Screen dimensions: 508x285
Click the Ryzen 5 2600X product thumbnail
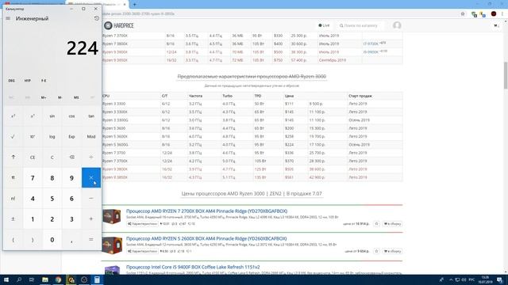(x=112, y=245)
